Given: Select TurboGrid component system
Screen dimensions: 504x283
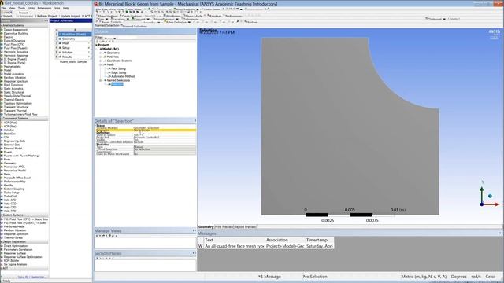Looking at the screenshot, I should coord(10,196).
